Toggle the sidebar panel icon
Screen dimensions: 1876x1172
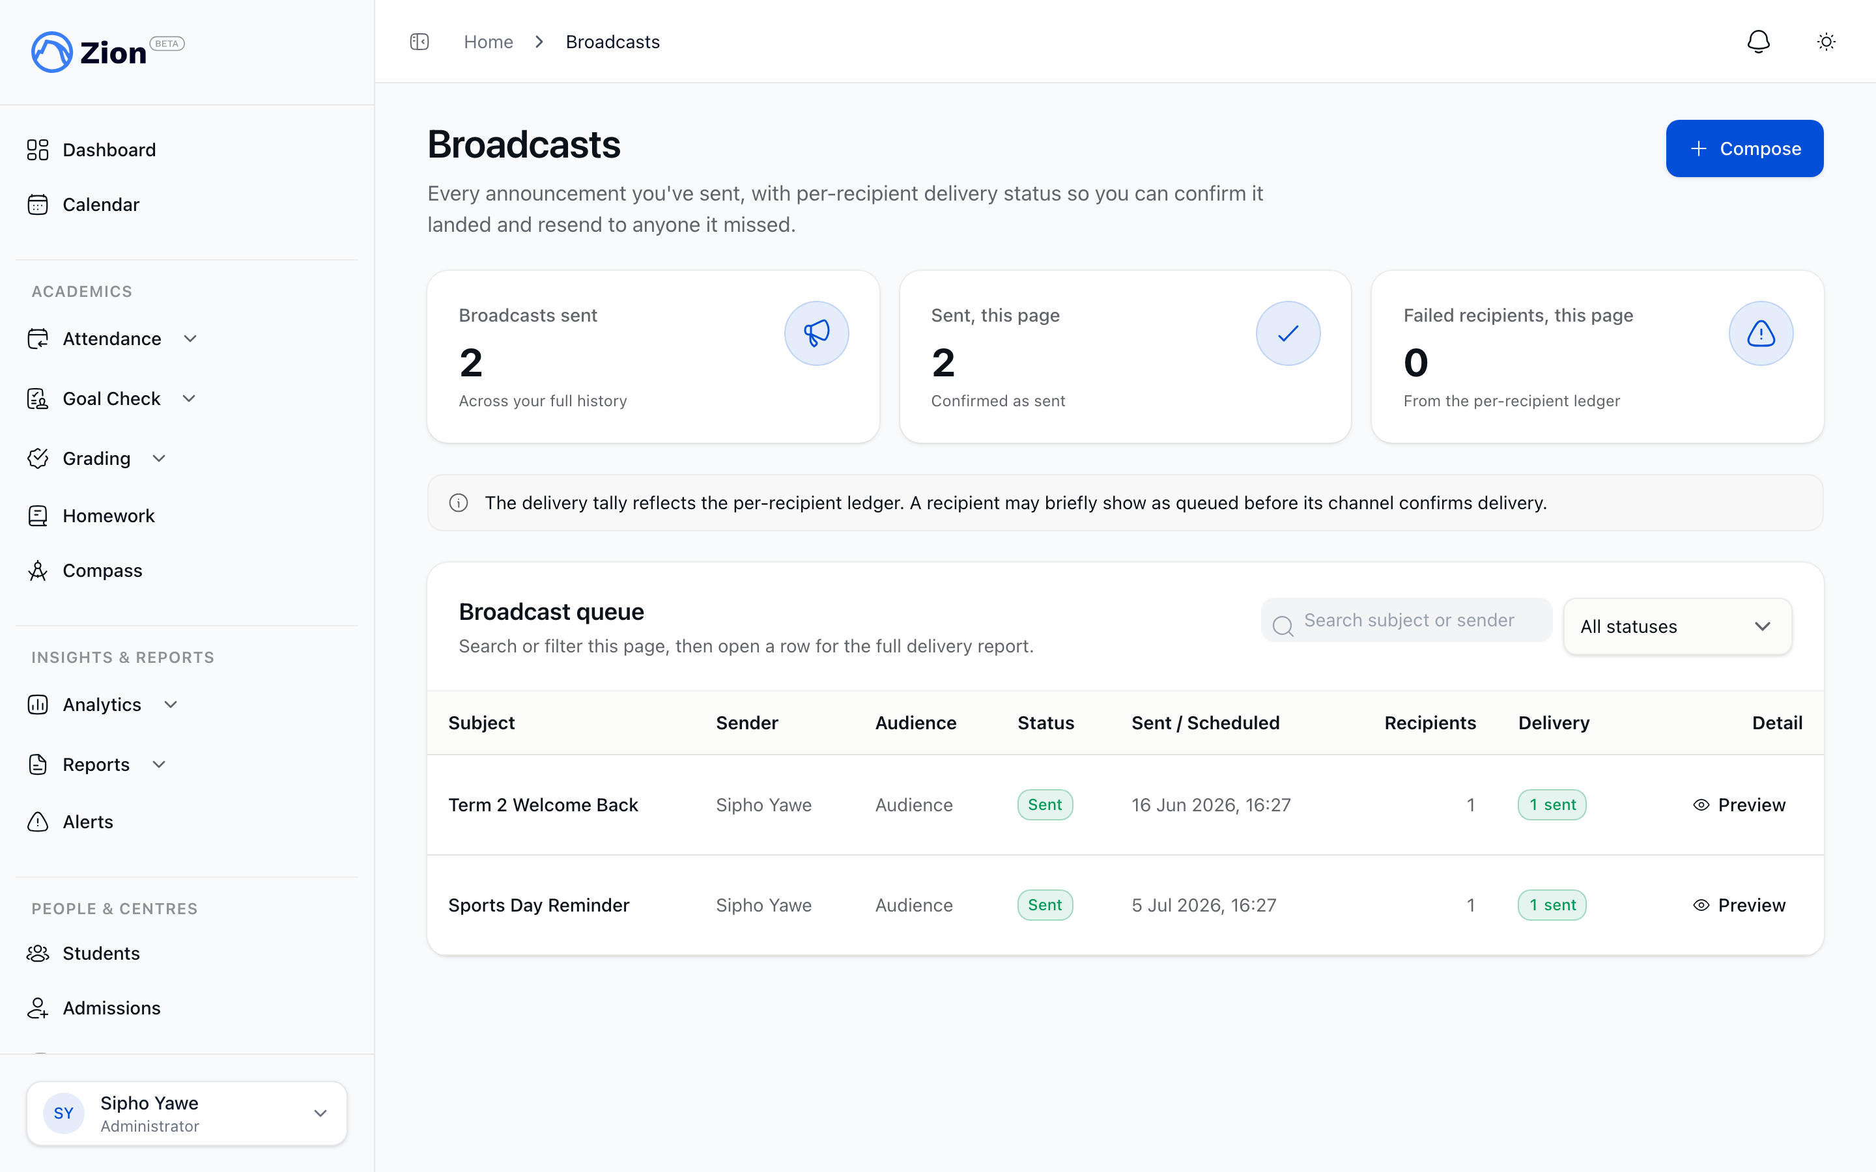pos(419,42)
